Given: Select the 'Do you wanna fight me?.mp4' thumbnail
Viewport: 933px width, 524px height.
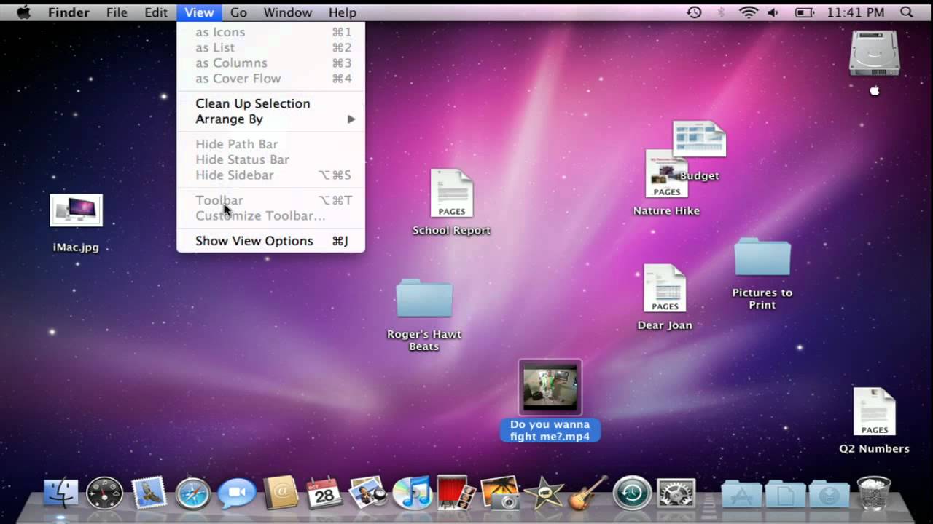Looking at the screenshot, I should [550, 386].
